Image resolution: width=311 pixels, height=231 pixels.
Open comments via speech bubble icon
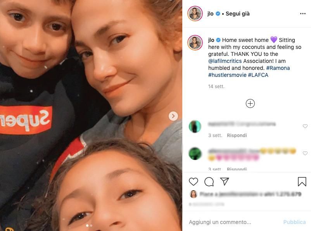click(x=209, y=182)
